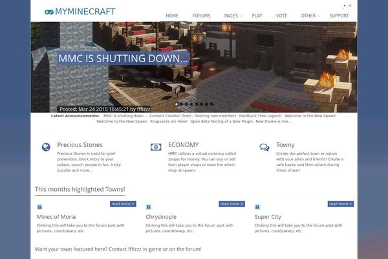Open the Mines of Moria placeholder image
Image resolution: width=388 pixels, height=259 pixels.
[39, 207]
